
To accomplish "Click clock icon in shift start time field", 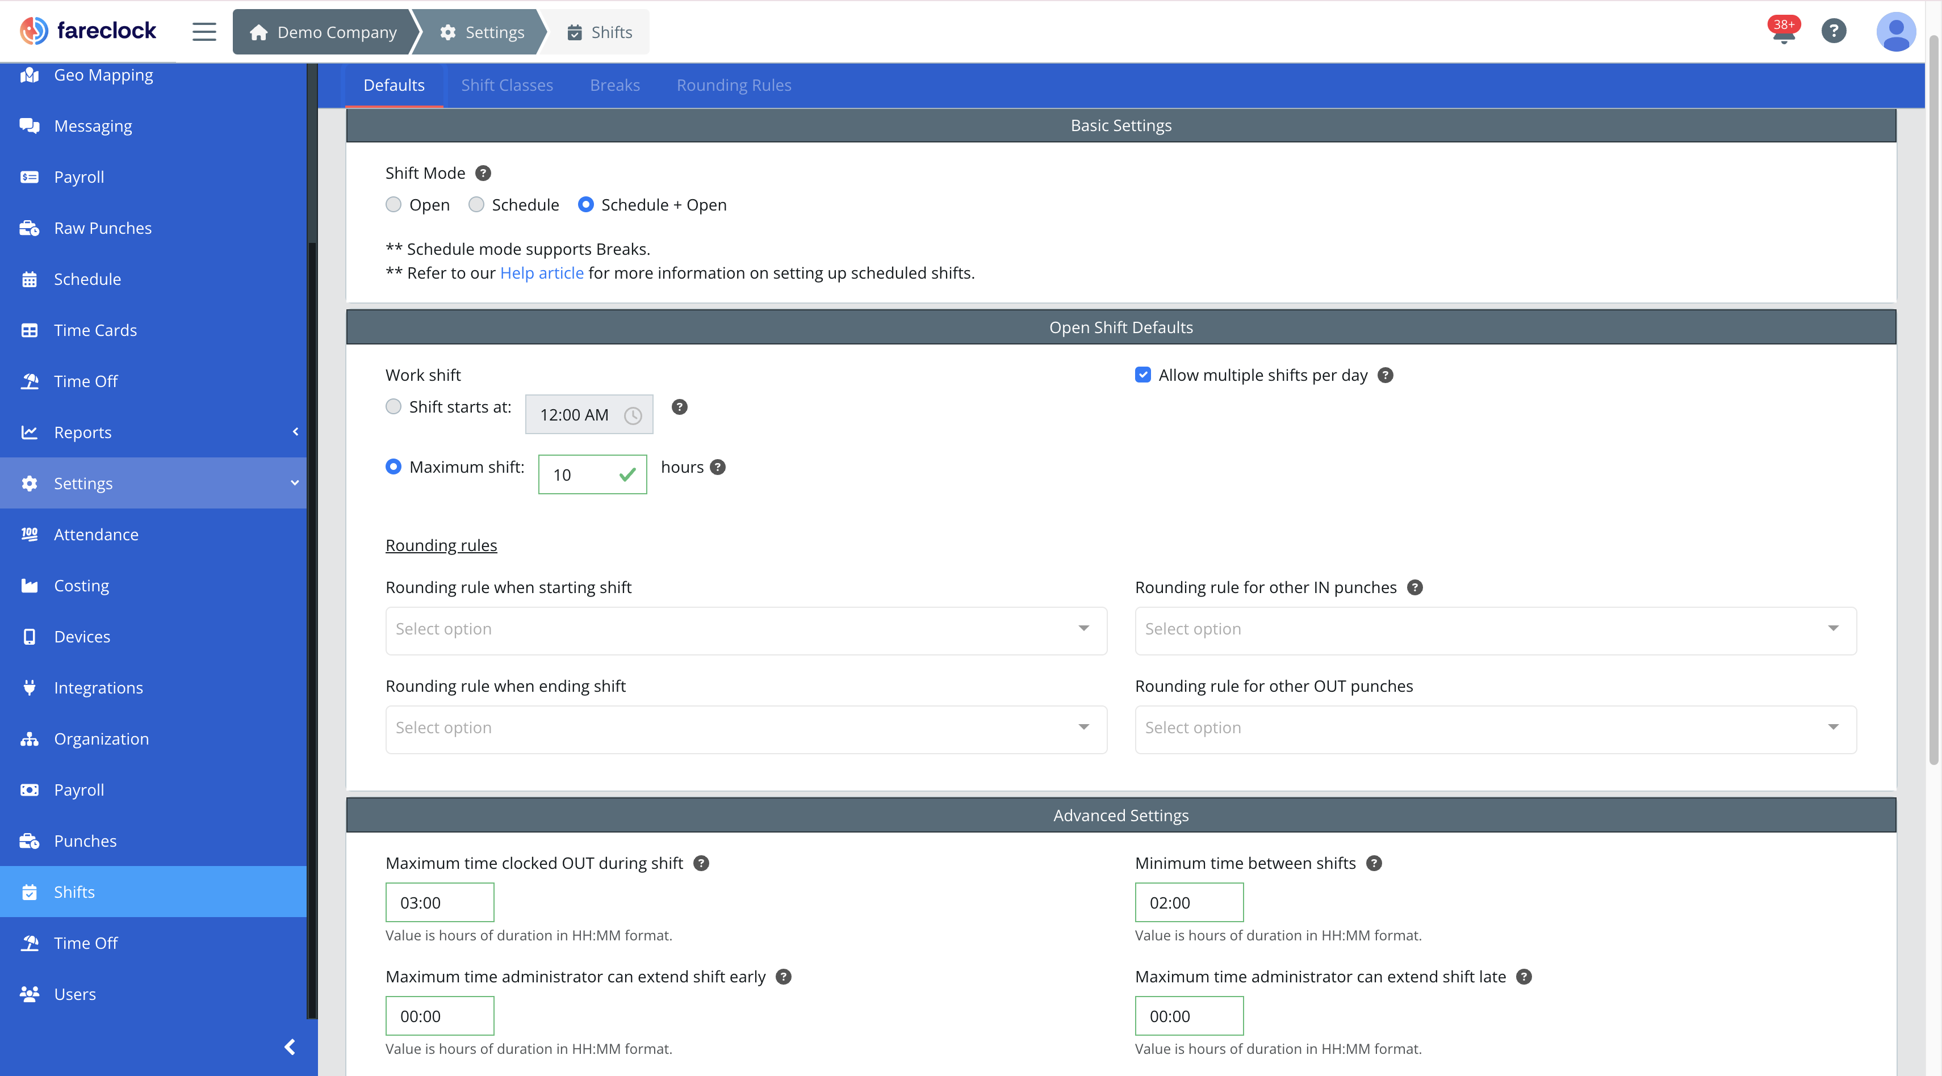I will click(x=633, y=415).
